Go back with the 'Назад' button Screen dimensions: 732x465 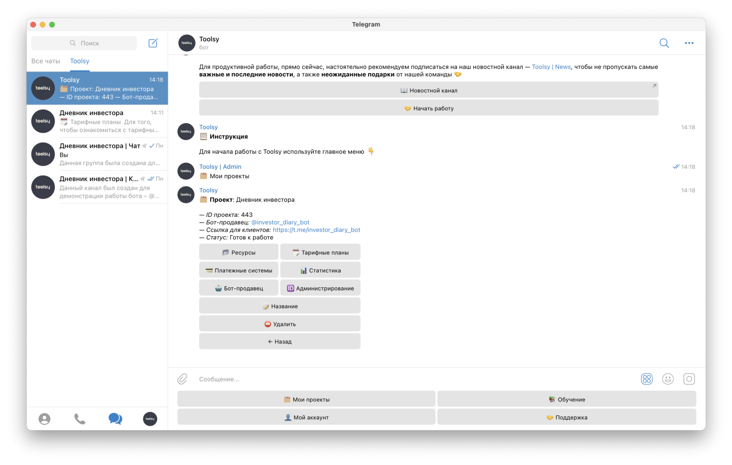[x=280, y=341]
